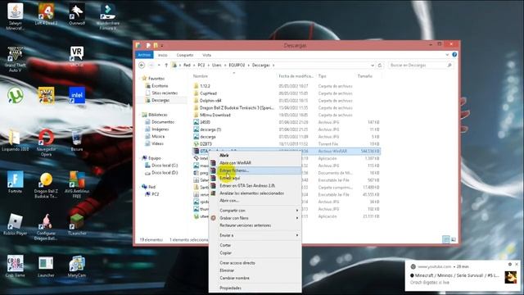The height and width of the screenshot is (295, 524).
Task: Switch to the Inicio ribbon tab
Action: (x=163, y=55)
